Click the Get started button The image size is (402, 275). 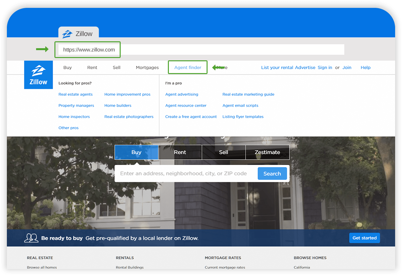365,238
